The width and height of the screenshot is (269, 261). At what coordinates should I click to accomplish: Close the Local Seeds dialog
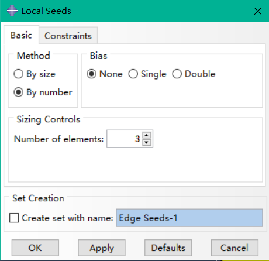click(258, 11)
